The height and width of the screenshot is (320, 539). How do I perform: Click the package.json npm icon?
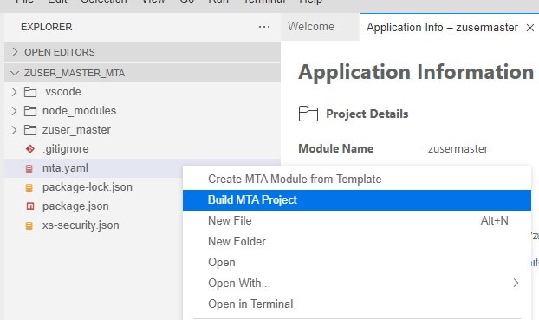tap(30, 206)
